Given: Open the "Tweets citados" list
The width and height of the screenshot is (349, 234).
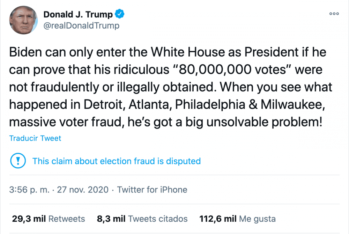Looking at the screenshot, I should coord(158,219).
